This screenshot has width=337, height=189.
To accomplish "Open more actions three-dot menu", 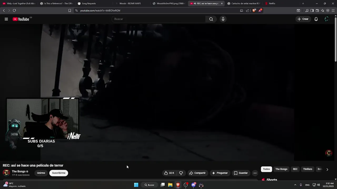I will click(x=255, y=173).
